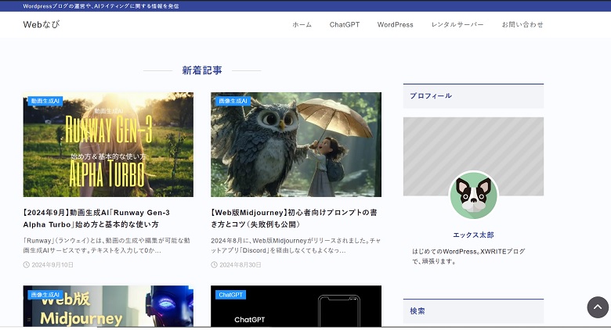The height and width of the screenshot is (330, 611).
Task: Click the ChatGPT tag on black thumbnail
Action: point(231,295)
